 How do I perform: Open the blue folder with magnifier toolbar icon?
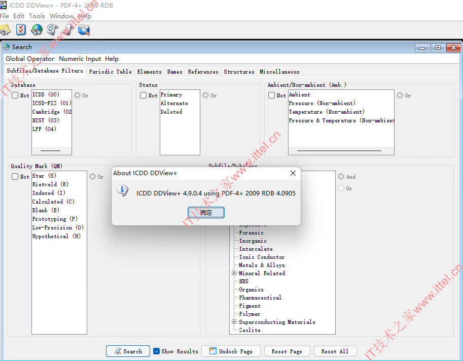pyautogui.click(x=84, y=30)
